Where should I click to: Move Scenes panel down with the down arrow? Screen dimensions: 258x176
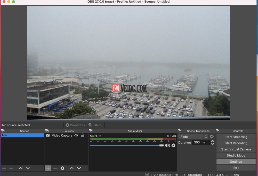28,168
